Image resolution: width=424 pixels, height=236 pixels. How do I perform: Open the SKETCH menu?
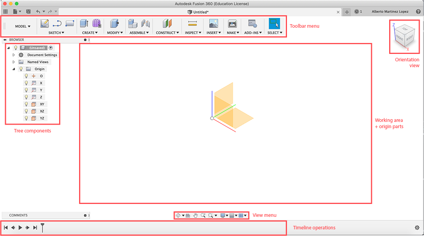point(56,33)
